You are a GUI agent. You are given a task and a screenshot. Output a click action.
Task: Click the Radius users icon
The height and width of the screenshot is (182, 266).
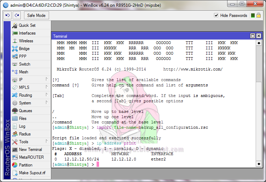pos(15,134)
